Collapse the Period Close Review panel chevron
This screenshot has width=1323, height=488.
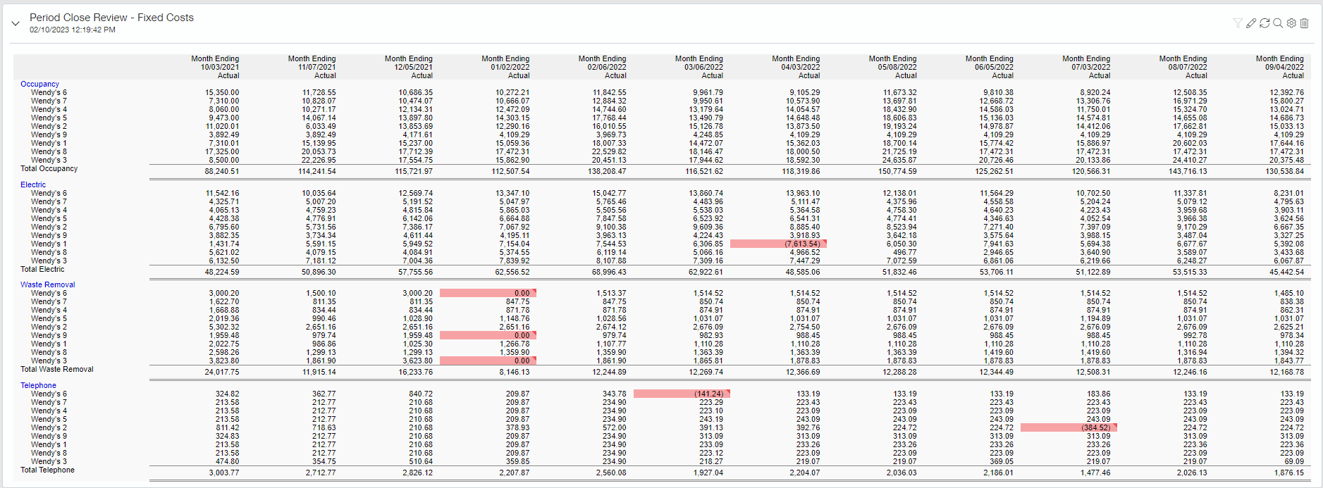tap(16, 23)
